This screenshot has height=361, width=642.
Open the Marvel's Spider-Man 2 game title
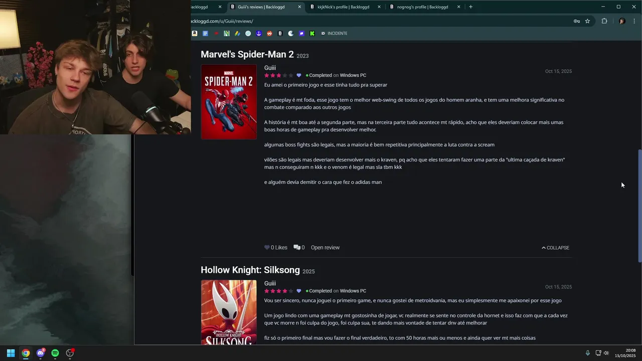click(x=247, y=54)
